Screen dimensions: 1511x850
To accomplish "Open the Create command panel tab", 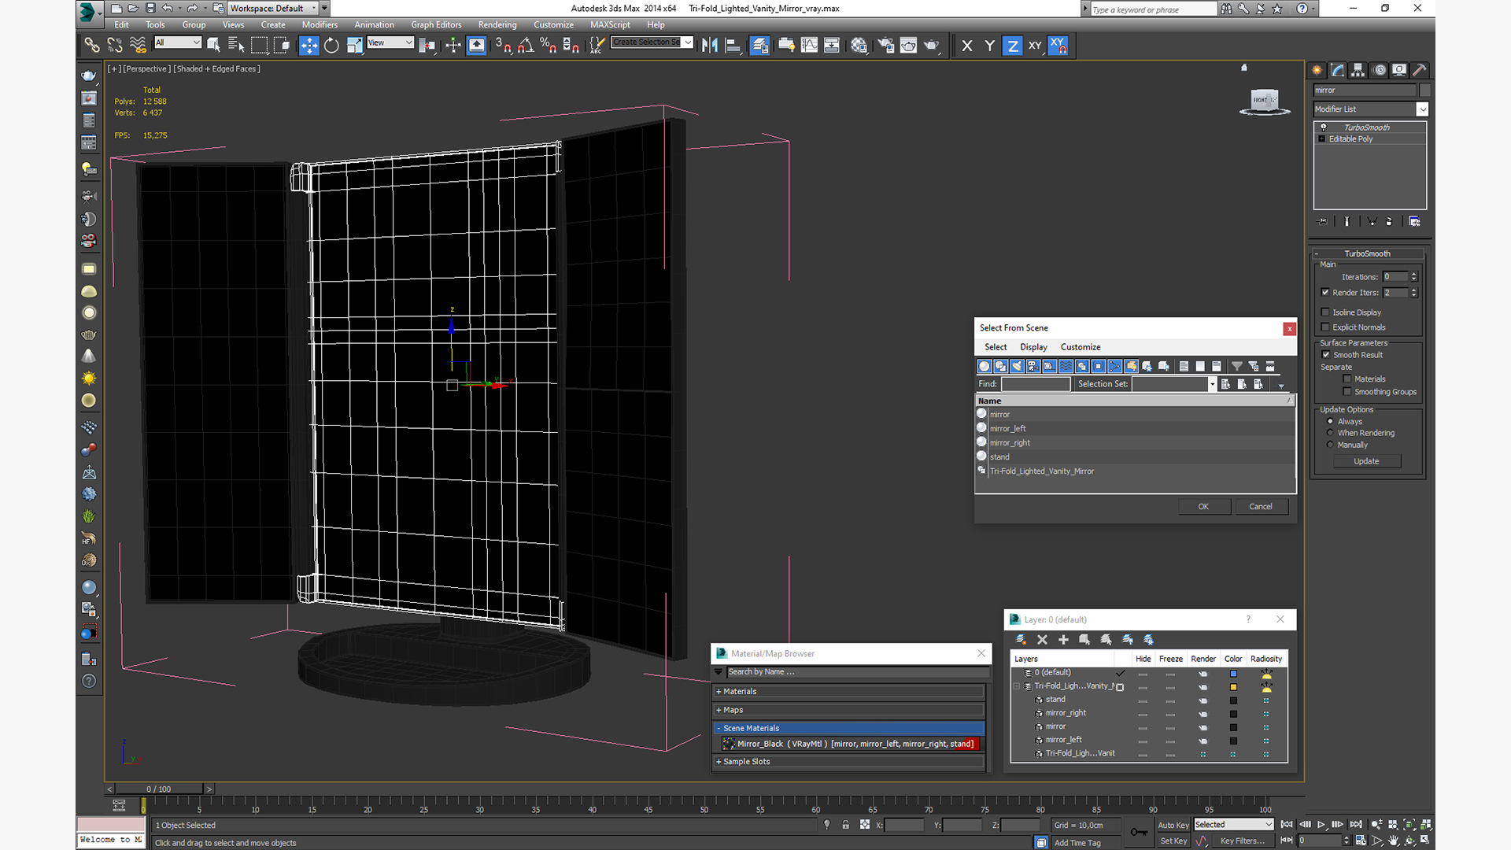I will click(x=1317, y=70).
